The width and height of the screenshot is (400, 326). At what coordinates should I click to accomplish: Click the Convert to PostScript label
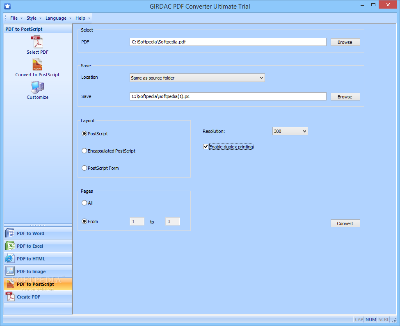pyautogui.click(x=37, y=75)
